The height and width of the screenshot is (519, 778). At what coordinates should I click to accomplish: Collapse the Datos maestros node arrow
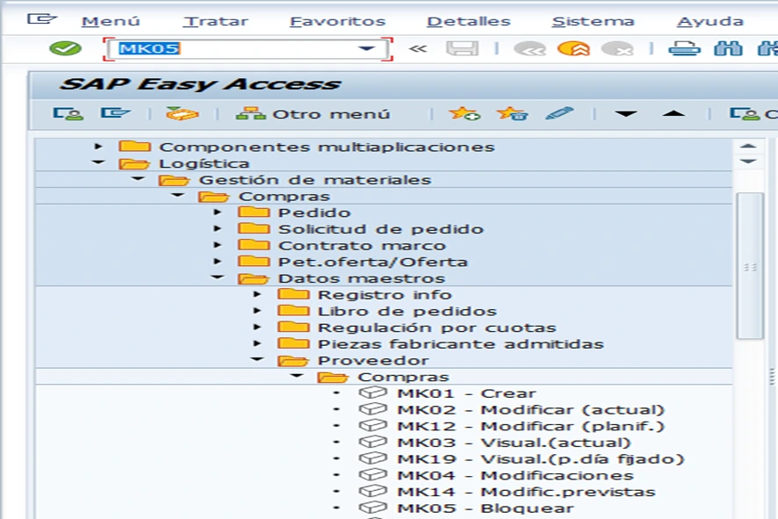tap(217, 278)
